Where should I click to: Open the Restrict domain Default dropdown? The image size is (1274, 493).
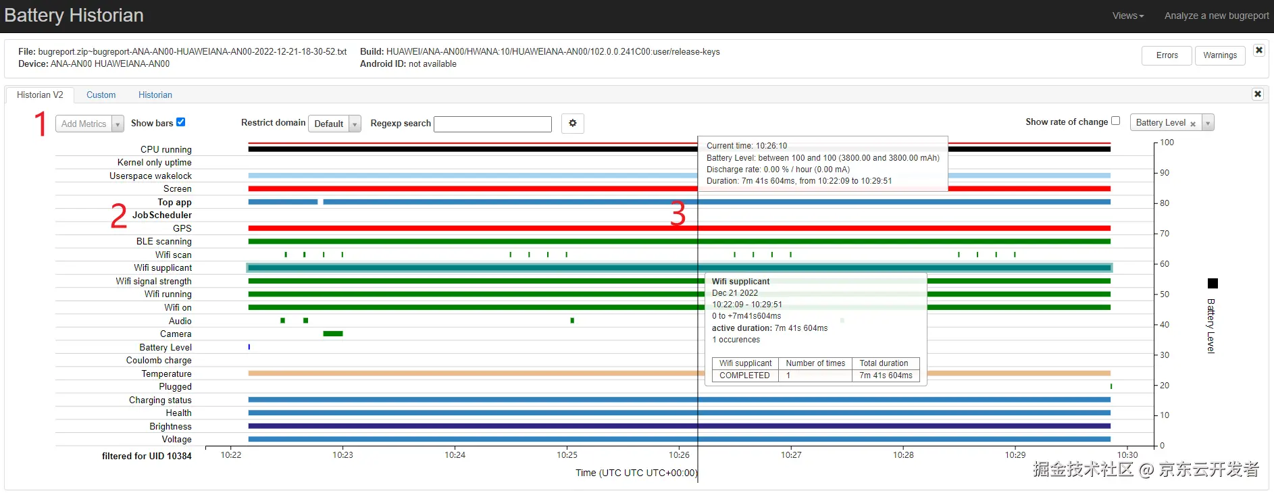(x=334, y=124)
